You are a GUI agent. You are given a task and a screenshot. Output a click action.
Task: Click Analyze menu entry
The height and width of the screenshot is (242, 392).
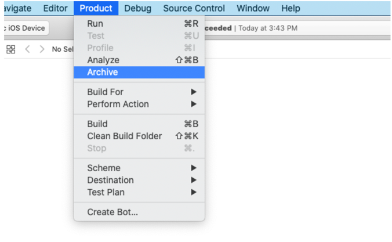(103, 60)
